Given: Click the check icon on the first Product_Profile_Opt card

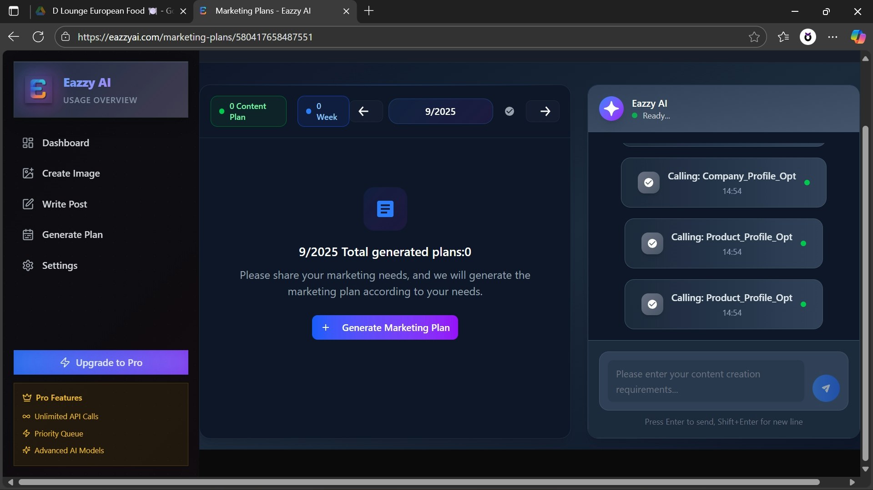Looking at the screenshot, I should pyautogui.click(x=652, y=243).
